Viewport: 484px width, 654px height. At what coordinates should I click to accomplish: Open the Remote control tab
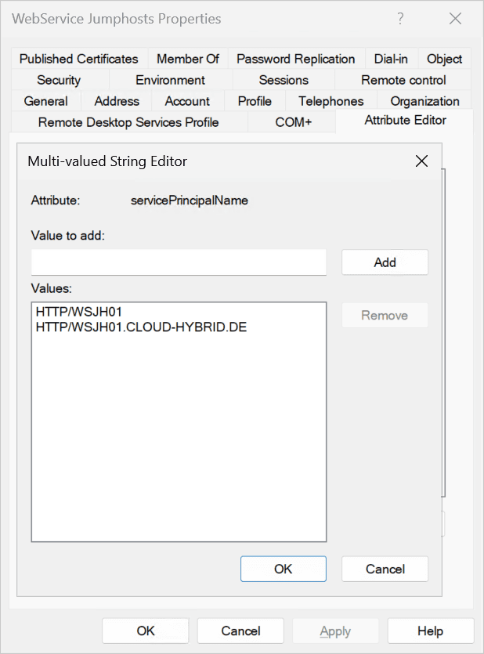click(403, 80)
